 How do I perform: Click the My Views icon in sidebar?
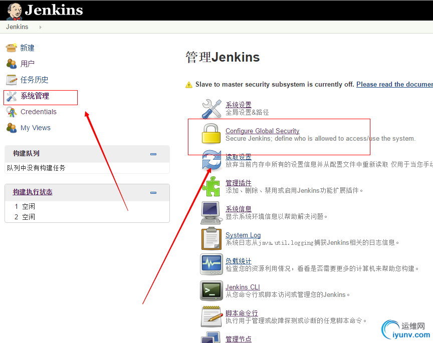[x=12, y=128]
